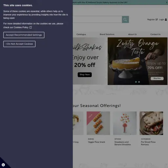Open the Veggie Pizza Snack product image
168x168 pixels.
(98, 123)
